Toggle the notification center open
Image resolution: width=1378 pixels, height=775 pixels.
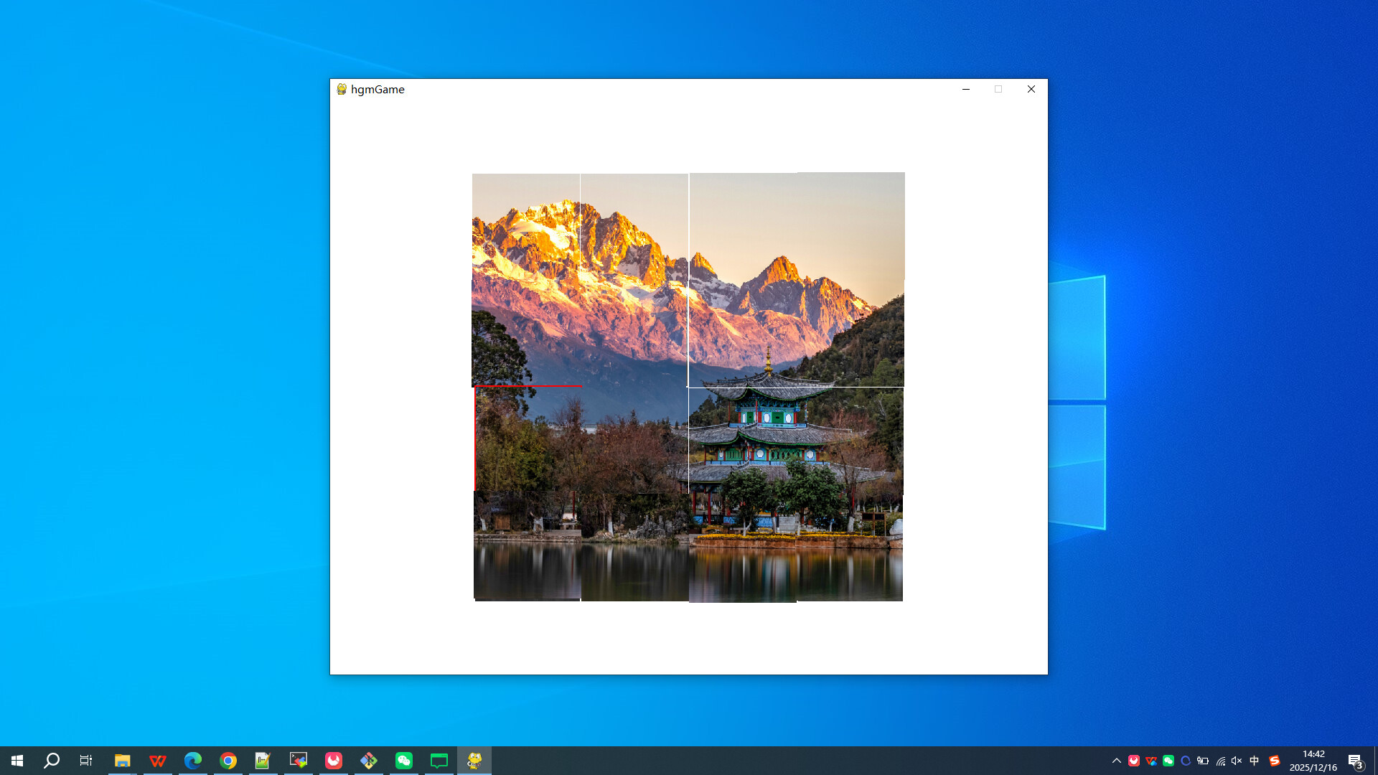point(1355,761)
